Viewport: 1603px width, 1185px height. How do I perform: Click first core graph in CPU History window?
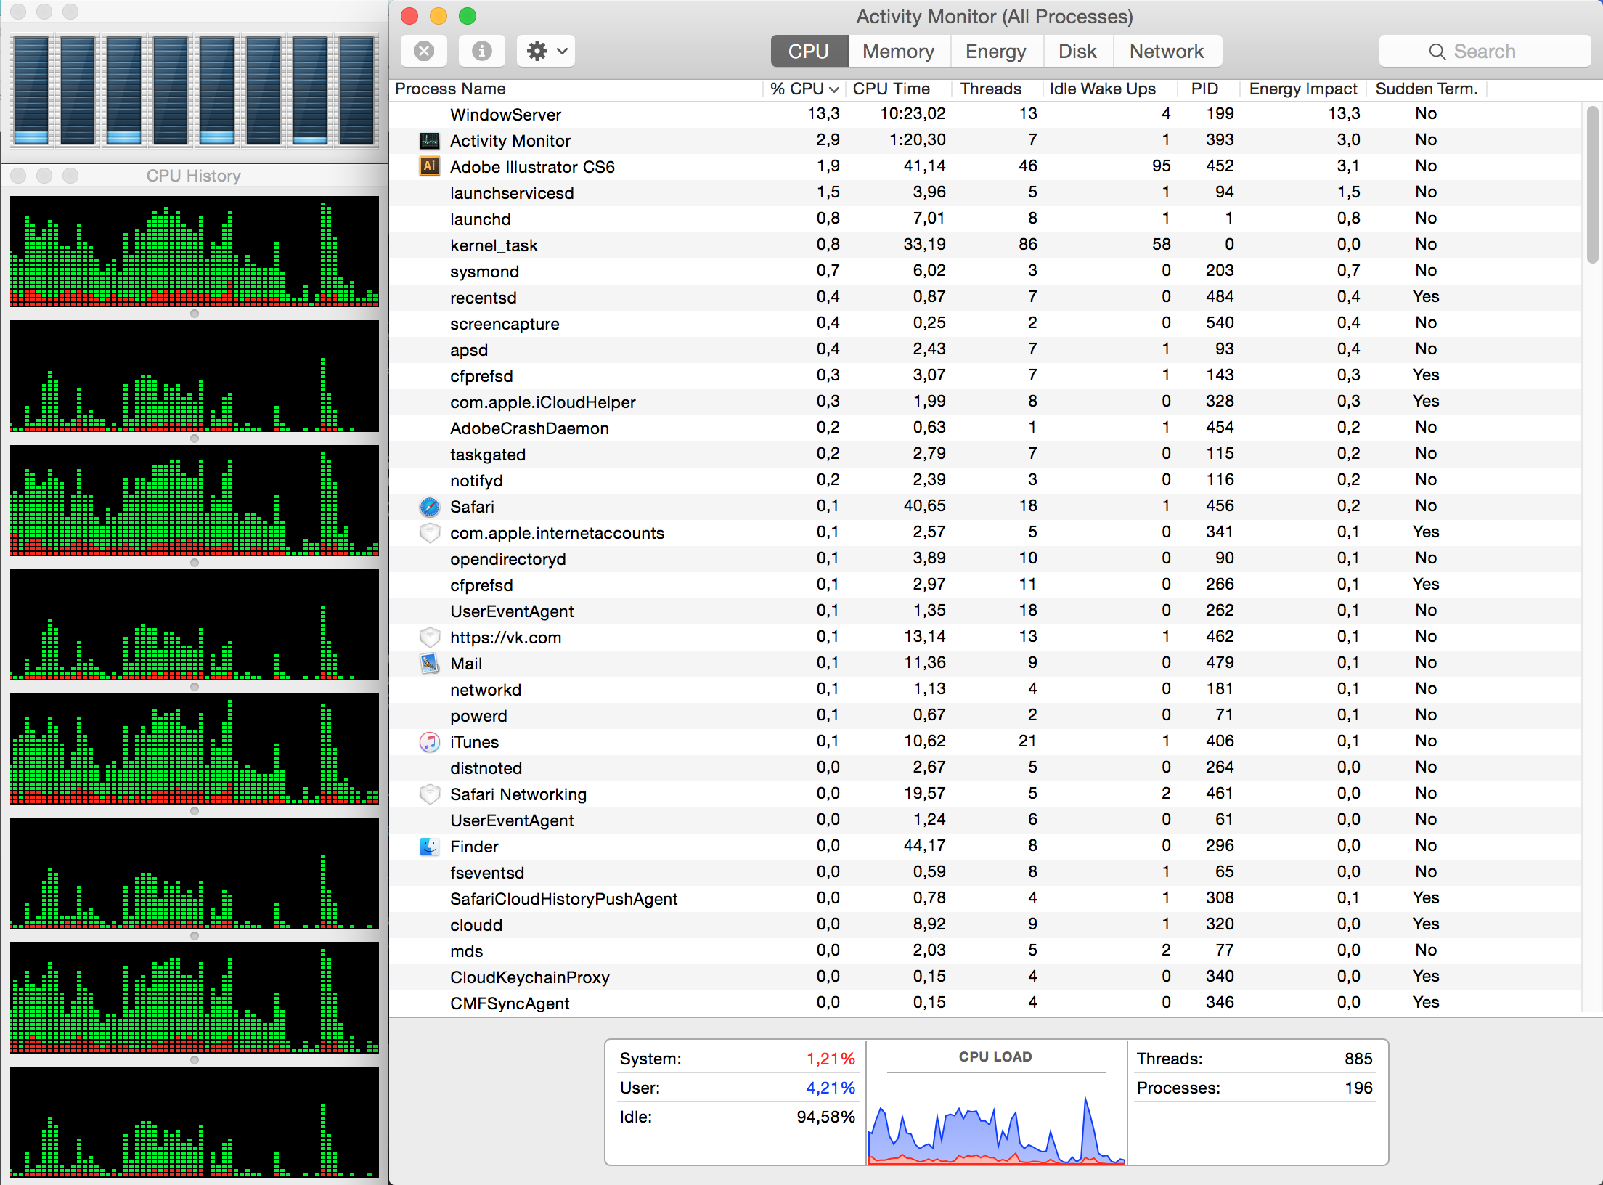click(x=195, y=251)
